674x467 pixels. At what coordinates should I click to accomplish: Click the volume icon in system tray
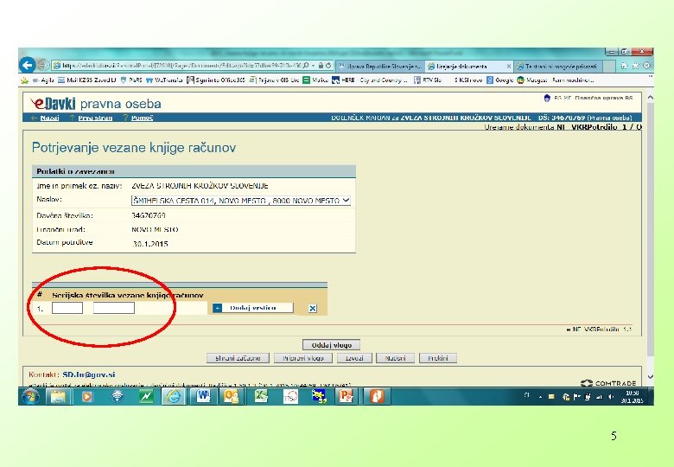click(611, 397)
